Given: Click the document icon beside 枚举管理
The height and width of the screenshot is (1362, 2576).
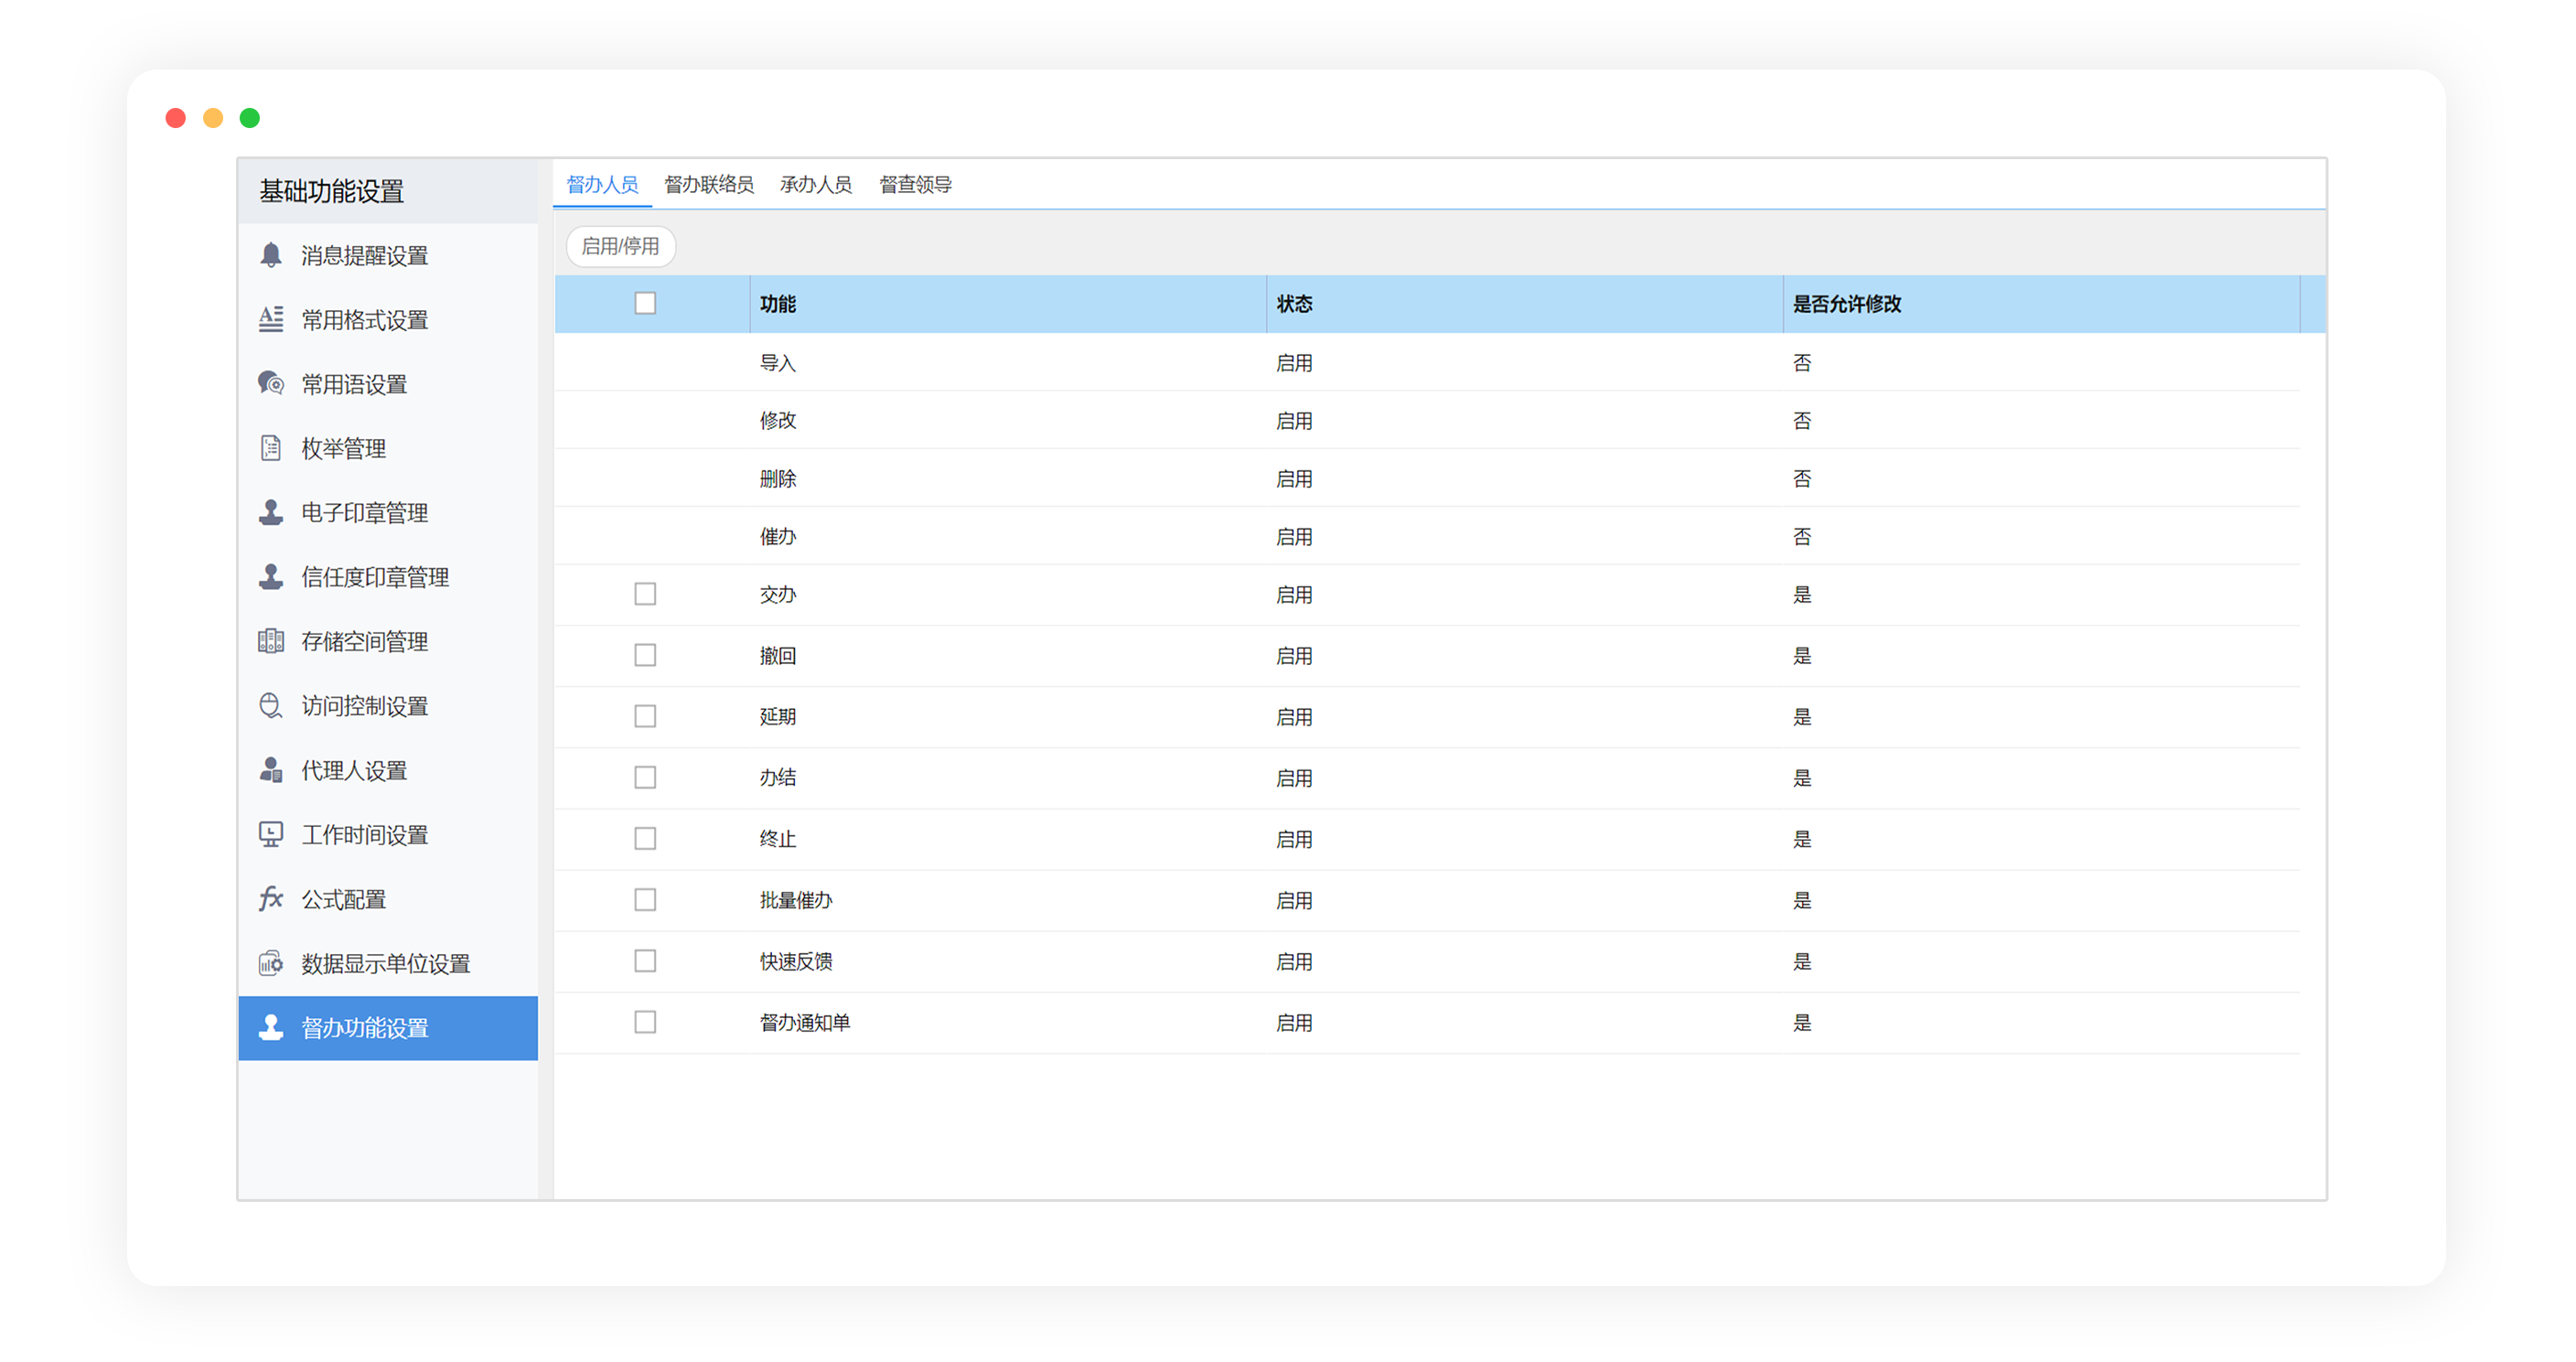Looking at the screenshot, I should click(x=270, y=448).
